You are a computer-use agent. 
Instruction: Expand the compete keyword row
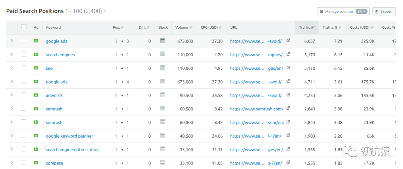(12, 163)
